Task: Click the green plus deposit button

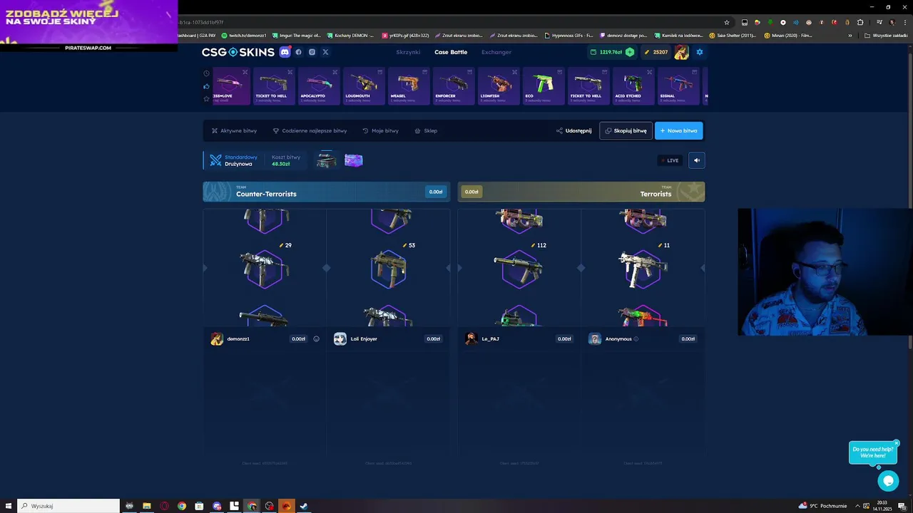Action: click(x=629, y=52)
